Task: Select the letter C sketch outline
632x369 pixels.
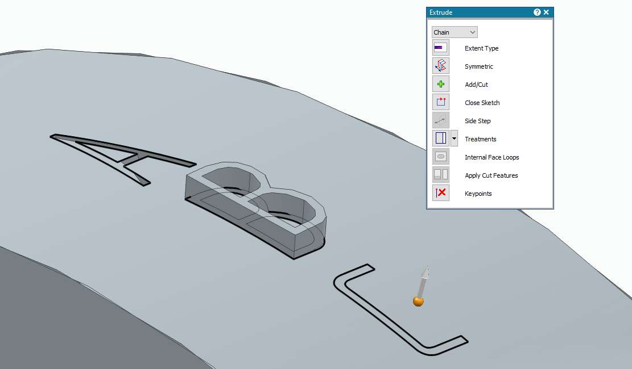Action: click(400, 310)
